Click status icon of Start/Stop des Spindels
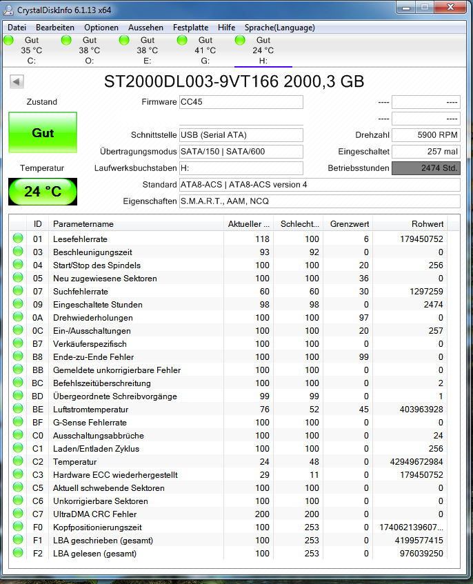This screenshot has width=473, height=584. click(18, 265)
